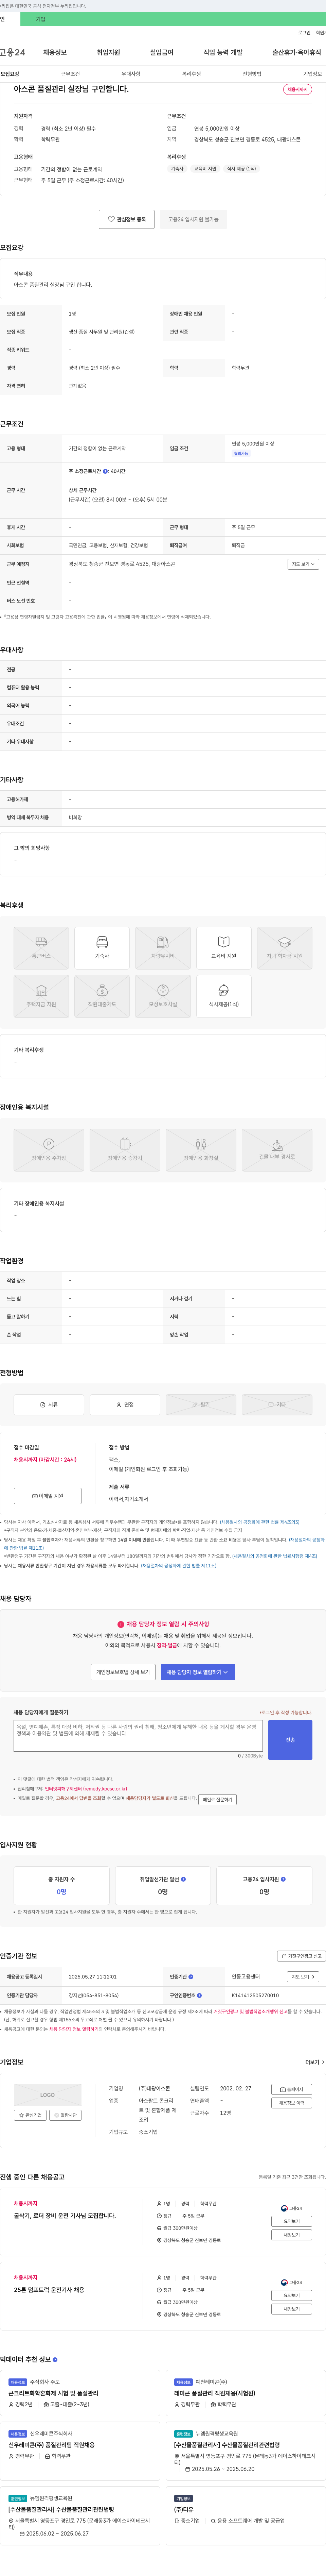This screenshot has width=326, height=2576.
Task: Click the 서류 screening method box
Action: pyautogui.click(x=49, y=1405)
